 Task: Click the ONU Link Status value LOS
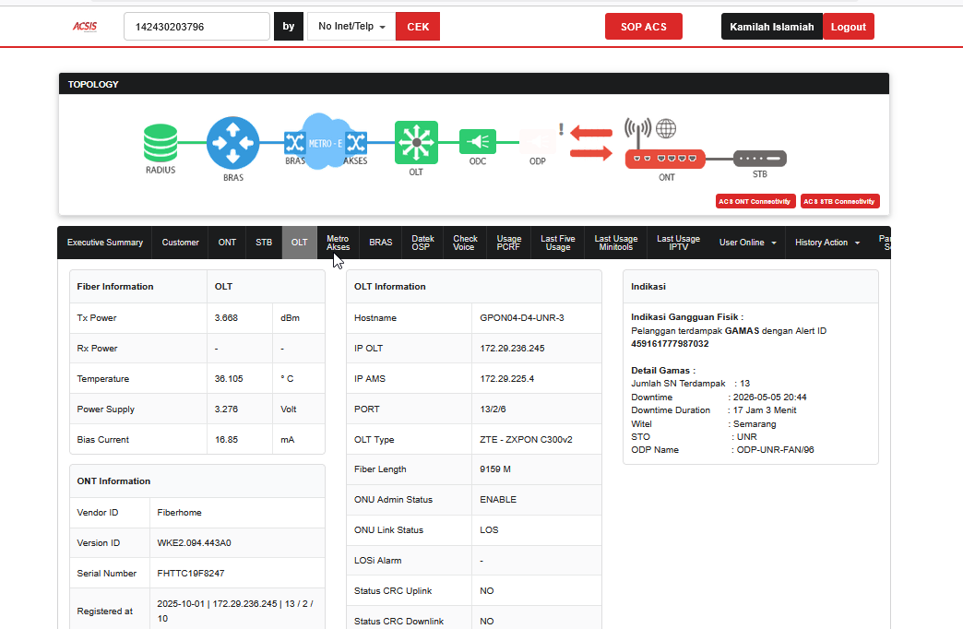pyautogui.click(x=489, y=530)
